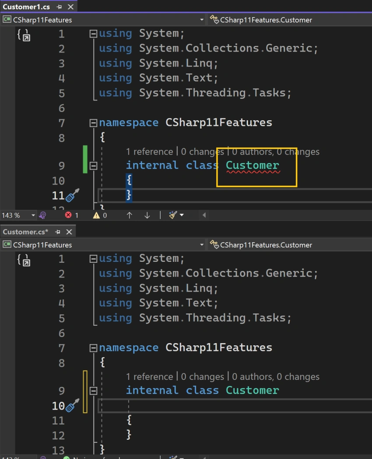Collapse namespace block in Customer1.cs

(x=93, y=123)
